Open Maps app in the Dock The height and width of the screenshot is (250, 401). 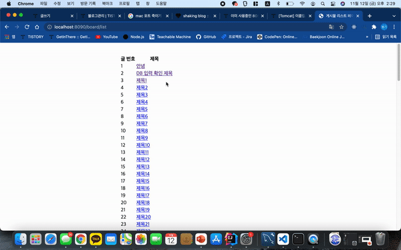pyautogui.click(x=126, y=239)
